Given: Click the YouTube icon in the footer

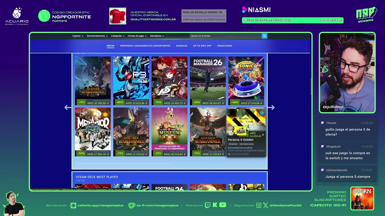Looking at the screenshot, I should coord(223,205).
